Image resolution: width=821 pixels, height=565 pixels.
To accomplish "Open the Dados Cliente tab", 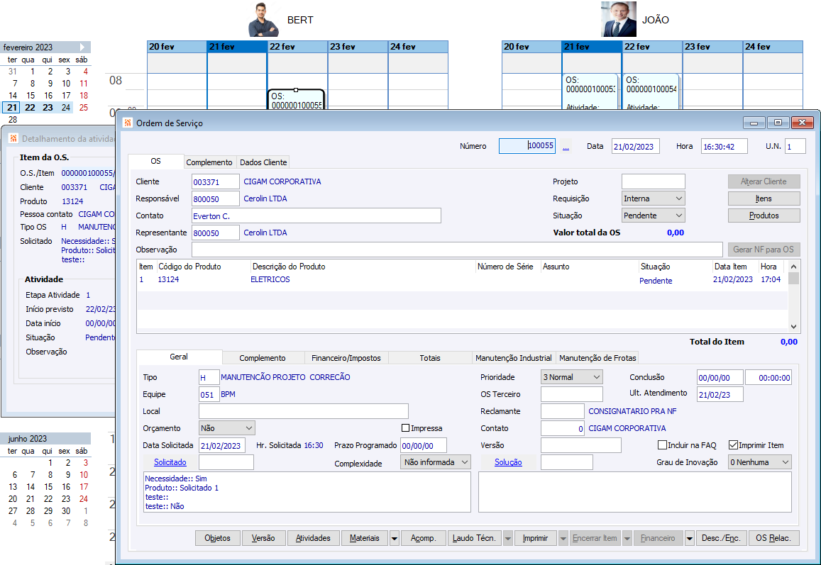I will (263, 162).
